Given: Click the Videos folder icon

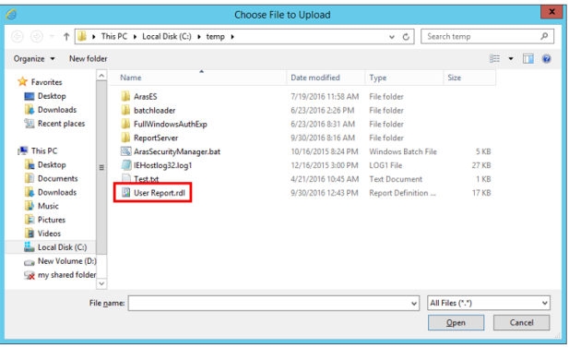Looking at the screenshot, I should point(29,234).
